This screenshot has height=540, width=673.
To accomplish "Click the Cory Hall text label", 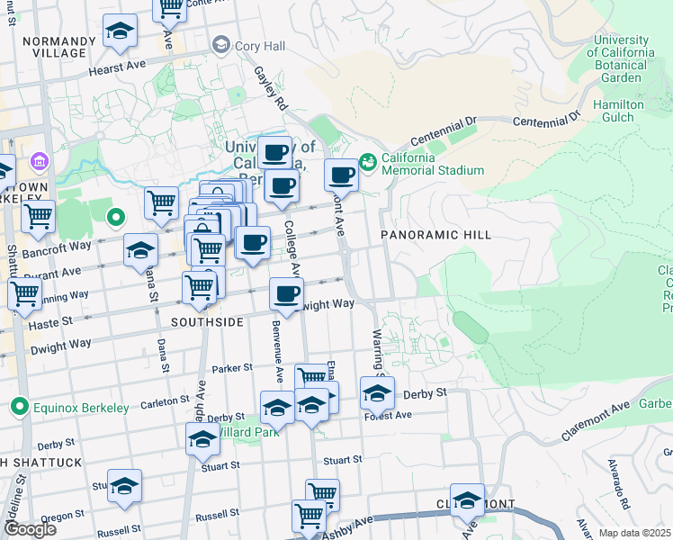I will tap(260, 46).
